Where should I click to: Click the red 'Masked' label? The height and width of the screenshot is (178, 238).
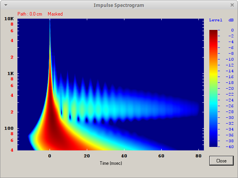point(55,14)
